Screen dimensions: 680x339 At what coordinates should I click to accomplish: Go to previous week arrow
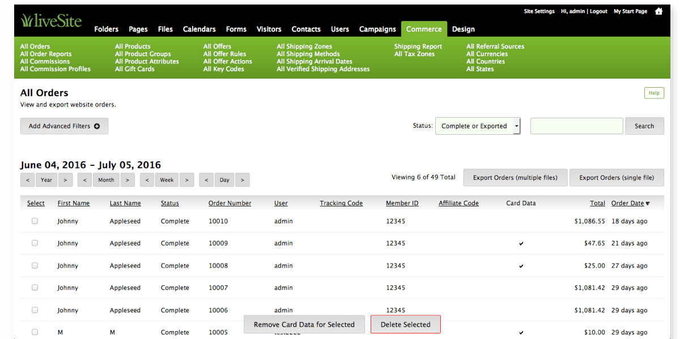(x=147, y=180)
